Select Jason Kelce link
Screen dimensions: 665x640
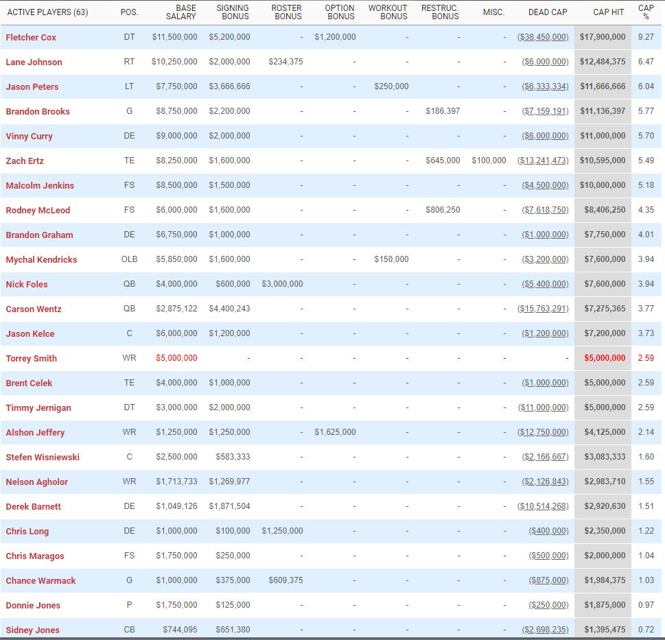[30, 333]
